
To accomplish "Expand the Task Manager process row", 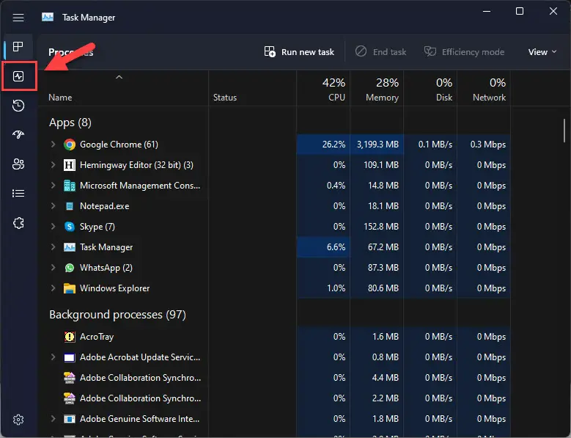I will pos(54,247).
